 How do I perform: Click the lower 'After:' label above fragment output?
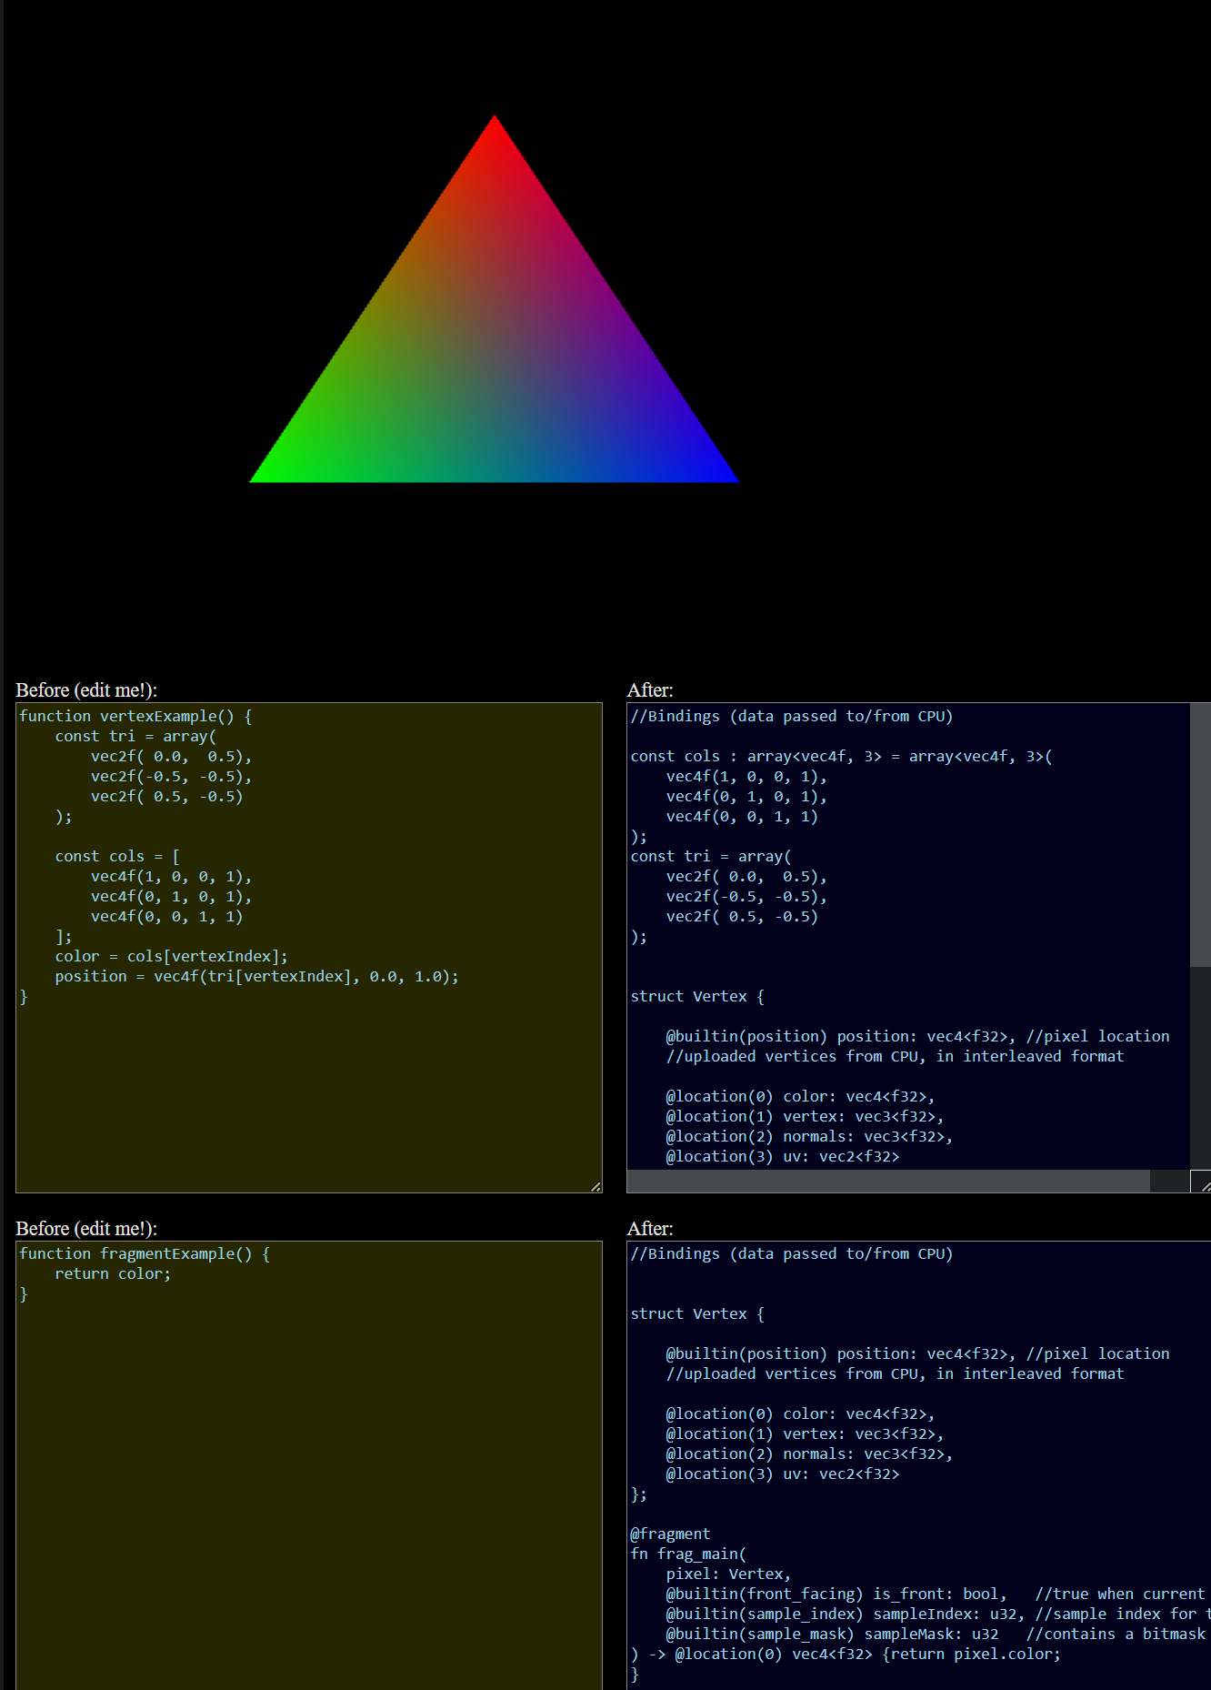point(650,1229)
